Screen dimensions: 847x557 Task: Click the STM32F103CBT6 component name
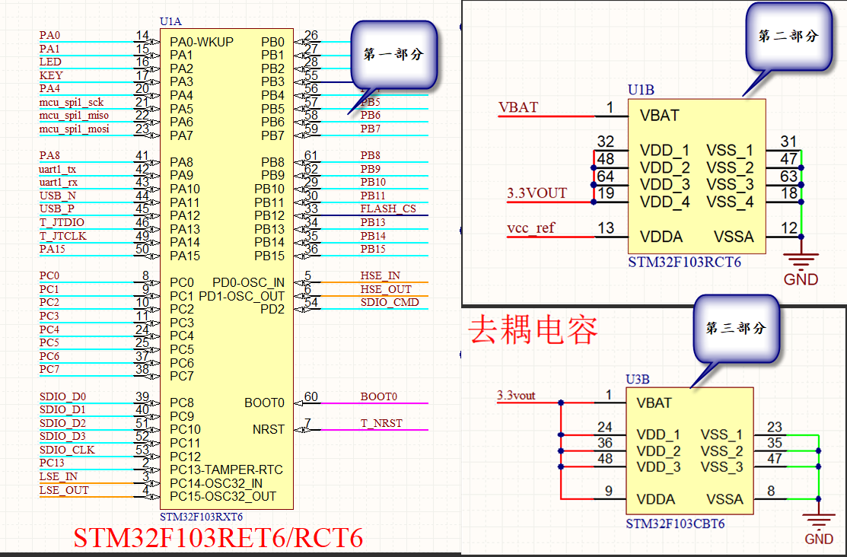click(x=675, y=524)
